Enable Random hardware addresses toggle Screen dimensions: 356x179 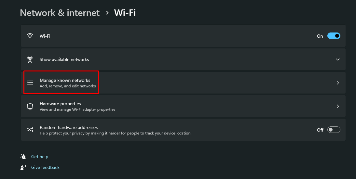click(x=334, y=130)
